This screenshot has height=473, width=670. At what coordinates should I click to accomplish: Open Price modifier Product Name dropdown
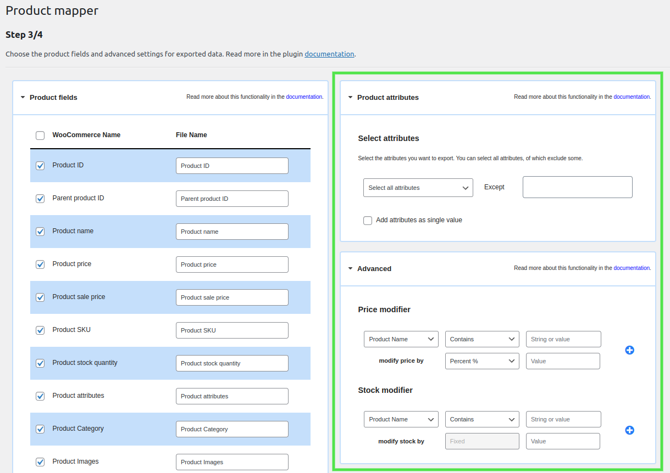click(x=401, y=339)
